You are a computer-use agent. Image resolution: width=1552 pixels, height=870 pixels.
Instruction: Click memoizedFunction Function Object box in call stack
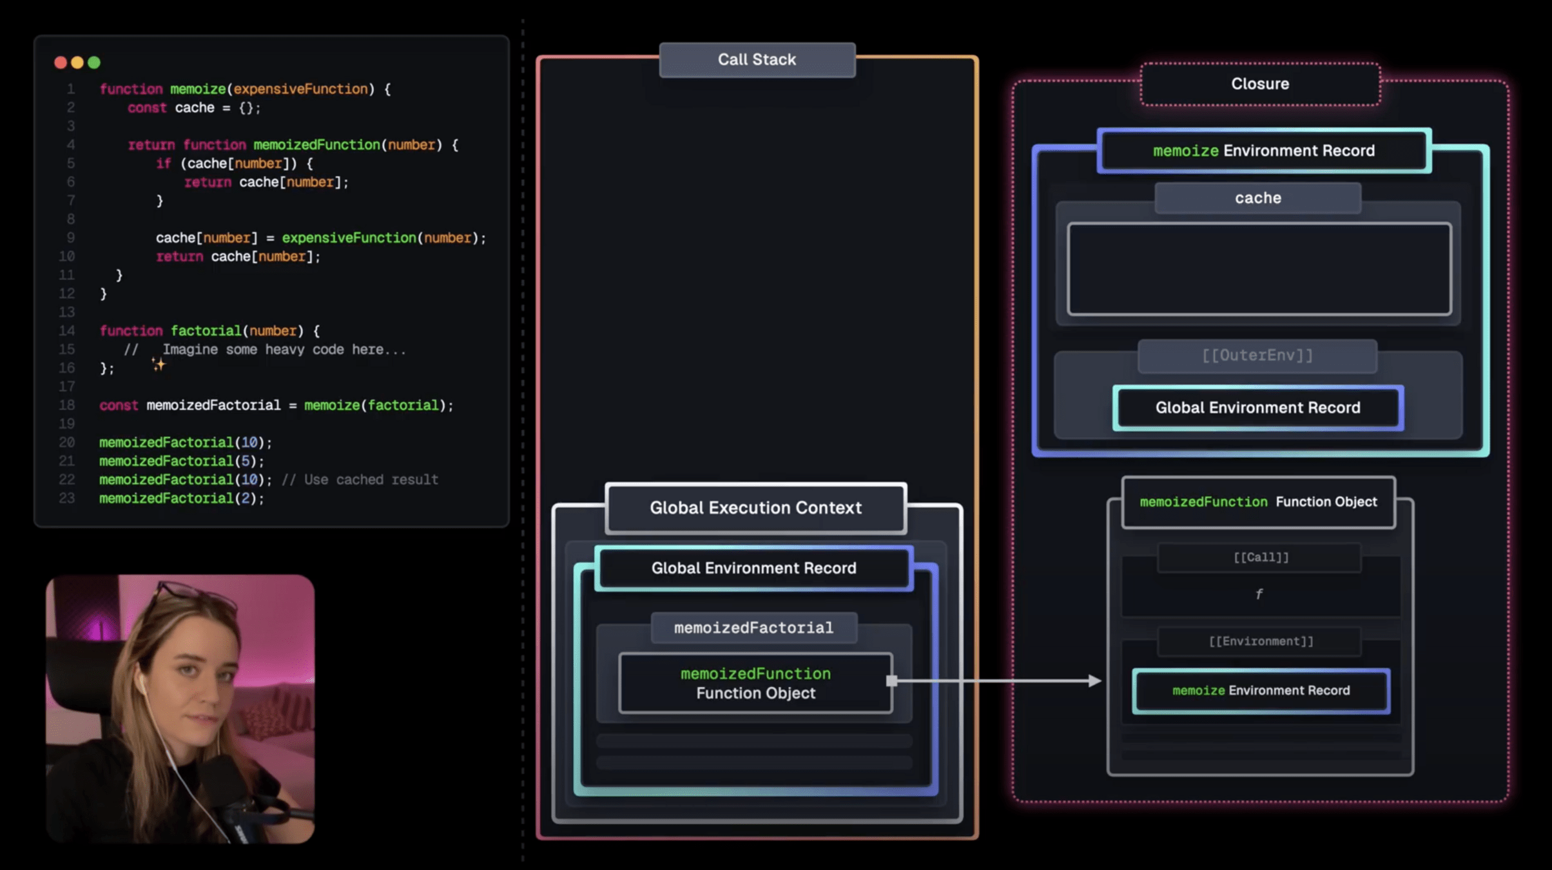[755, 683]
